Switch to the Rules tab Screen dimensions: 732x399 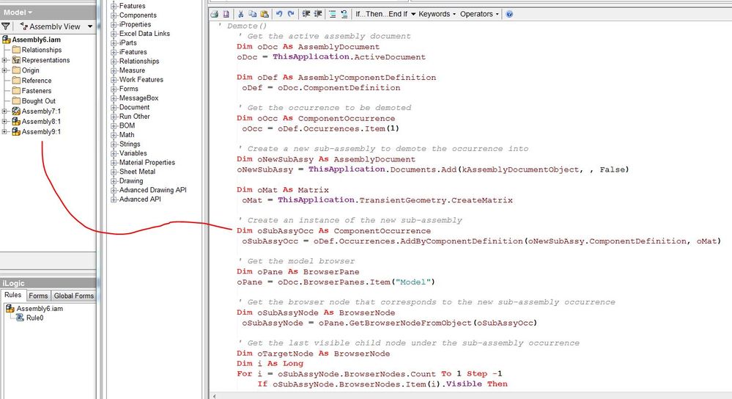(13, 295)
